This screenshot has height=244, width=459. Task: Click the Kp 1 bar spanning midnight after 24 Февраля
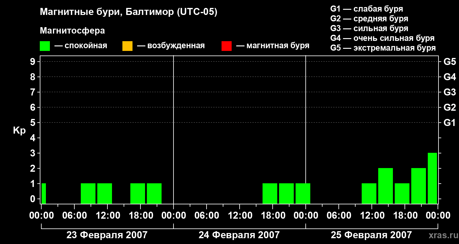[x=303, y=193]
